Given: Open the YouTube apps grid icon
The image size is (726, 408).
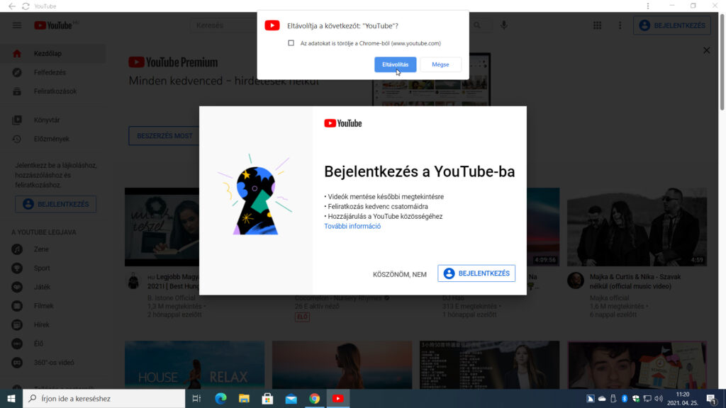Looking at the screenshot, I should pyautogui.click(x=597, y=25).
